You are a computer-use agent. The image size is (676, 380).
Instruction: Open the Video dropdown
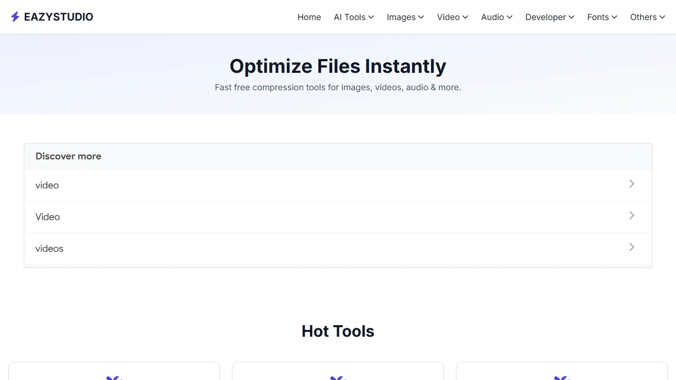click(x=452, y=17)
